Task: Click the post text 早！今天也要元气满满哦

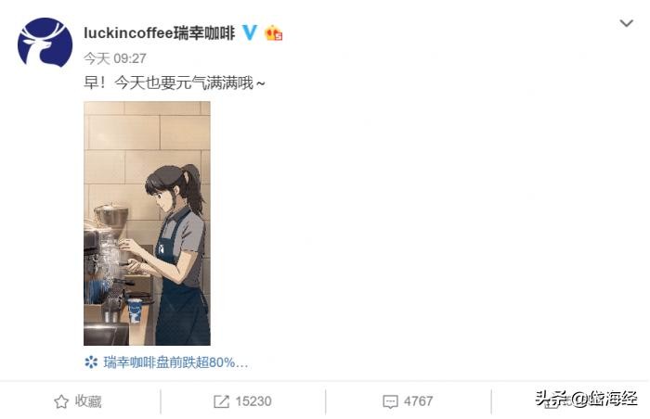Action: [x=175, y=83]
